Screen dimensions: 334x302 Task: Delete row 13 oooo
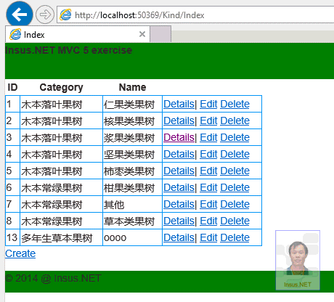tap(235, 237)
